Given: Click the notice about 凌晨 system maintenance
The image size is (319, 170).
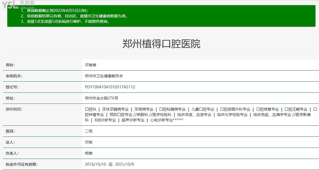Looking at the screenshot, I should (65, 21).
